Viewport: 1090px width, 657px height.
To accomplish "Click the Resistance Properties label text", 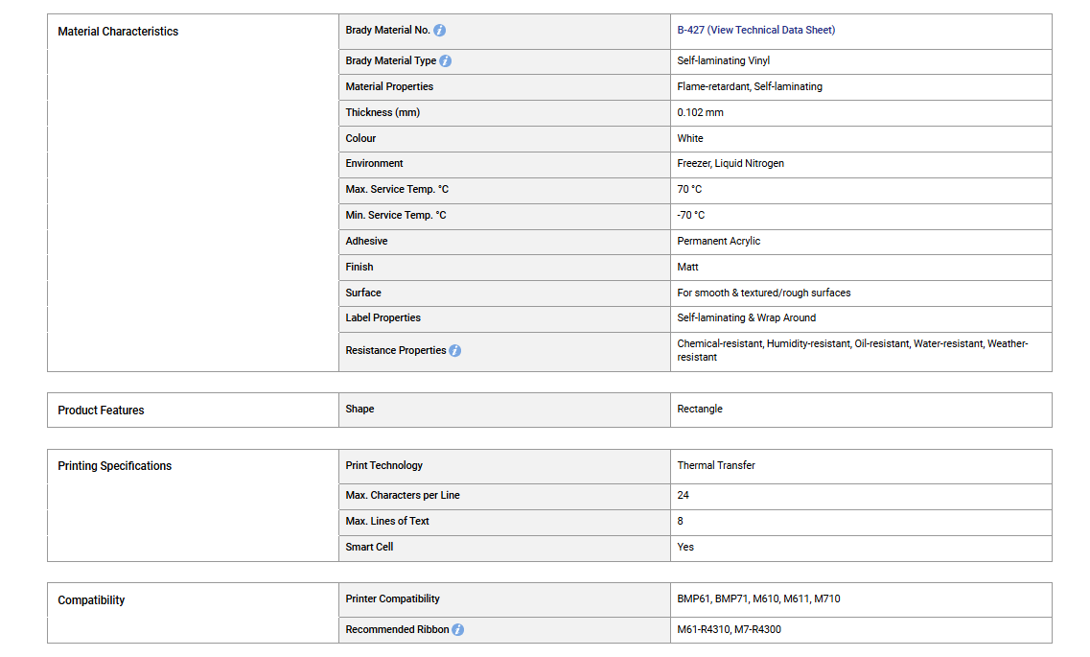I will point(396,350).
